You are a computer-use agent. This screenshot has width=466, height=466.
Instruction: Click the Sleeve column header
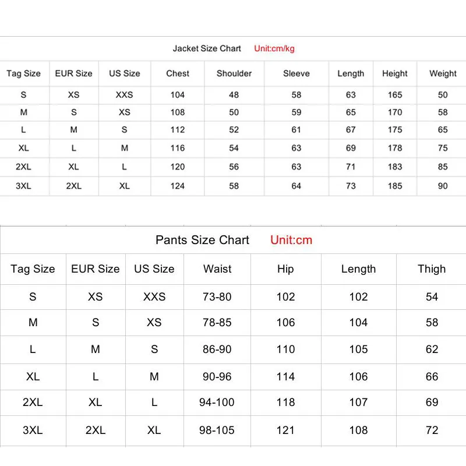296,73
